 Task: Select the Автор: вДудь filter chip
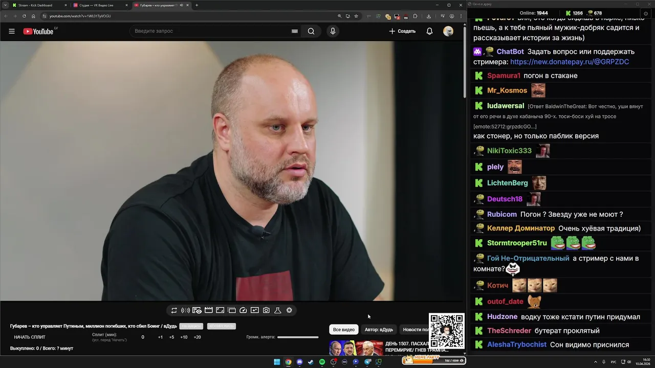point(379,330)
